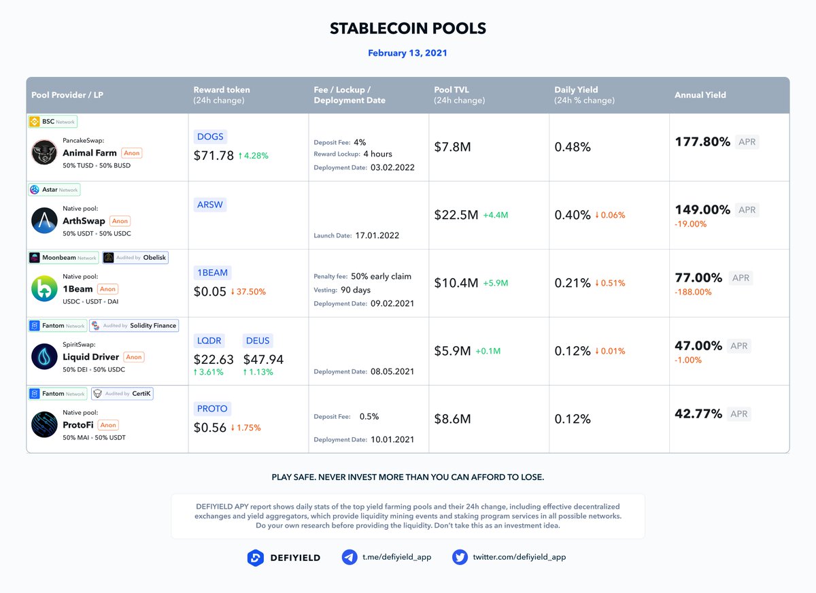Click the 0.48% daily yield value
The height and width of the screenshot is (593, 816).
click(573, 147)
